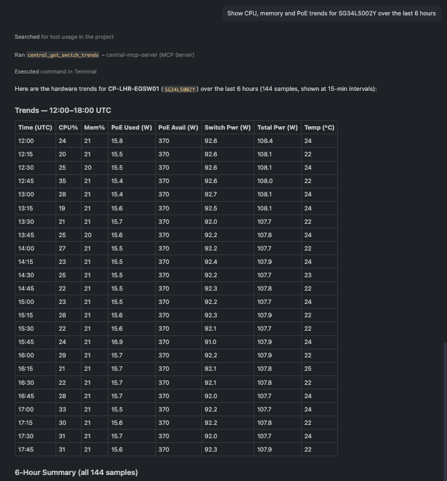Viewport: 447px width, 481px height.
Task: Click the "Trends — 12:00–18:00 UTC" heading
Action: pos(63,110)
